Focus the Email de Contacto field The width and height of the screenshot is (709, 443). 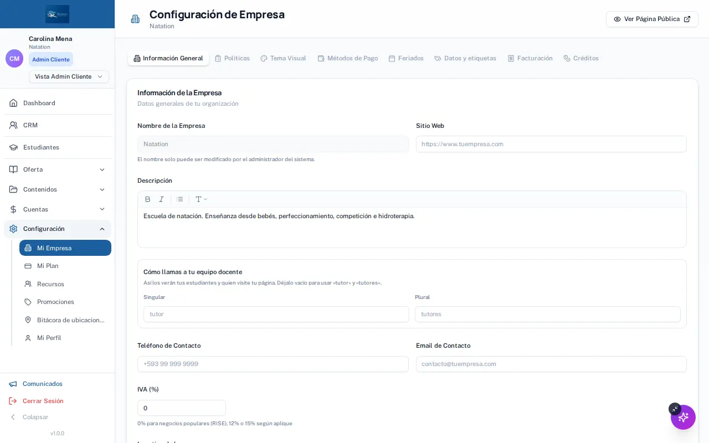tap(551, 364)
